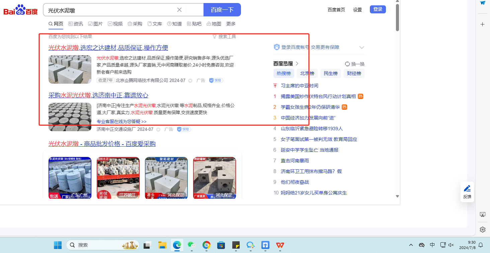Click the 保障 badge on the first ad
Image resolution: width=490 pixels, height=253 pixels.
[216, 80]
